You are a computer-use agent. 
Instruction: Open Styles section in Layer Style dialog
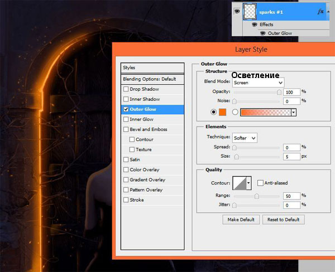(152, 67)
